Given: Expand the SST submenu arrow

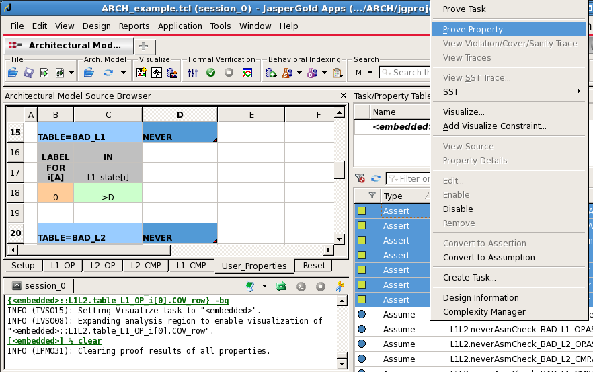Looking at the screenshot, I should [579, 91].
